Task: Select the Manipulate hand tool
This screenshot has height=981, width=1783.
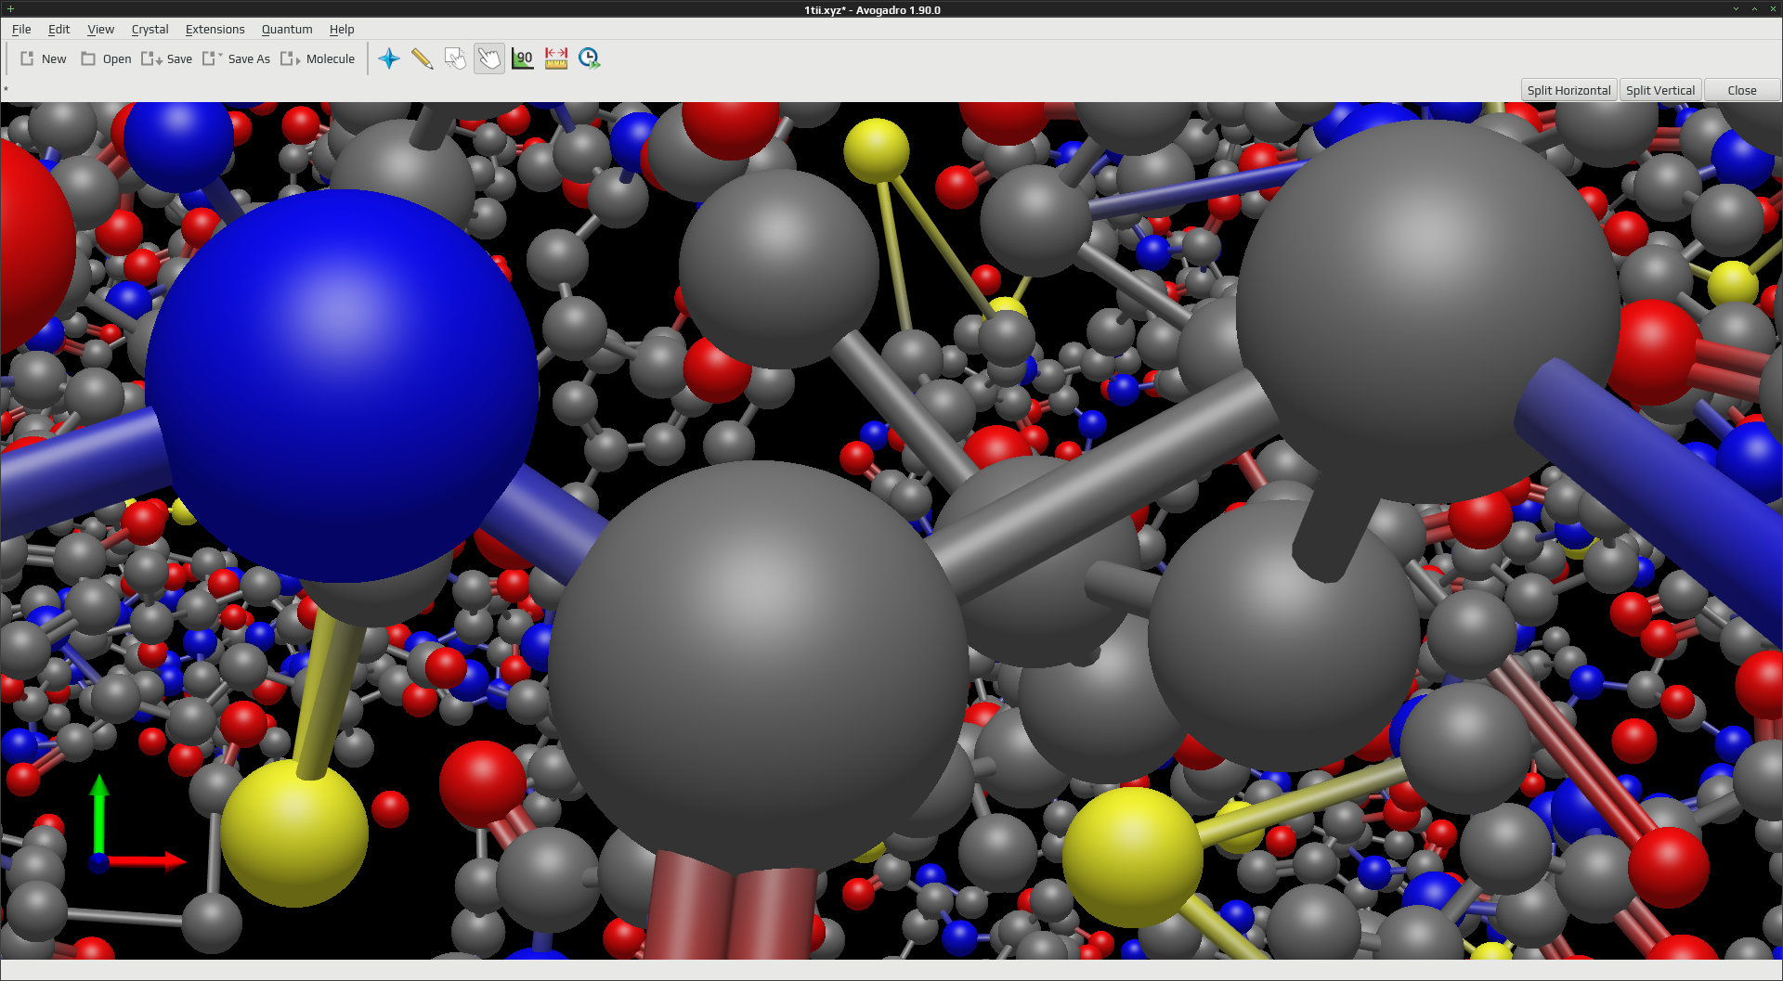Action: click(x=489, y=58)
